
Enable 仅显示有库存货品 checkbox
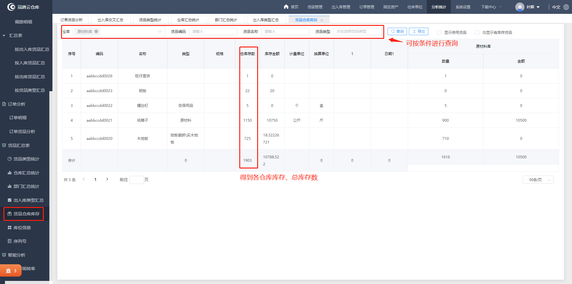click(477, 32)
